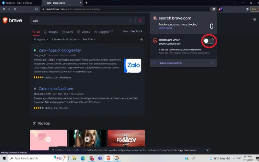The image size is (259, 162).
Task: Open Zalo on the App Store result
Action: (x=56, y=88)
